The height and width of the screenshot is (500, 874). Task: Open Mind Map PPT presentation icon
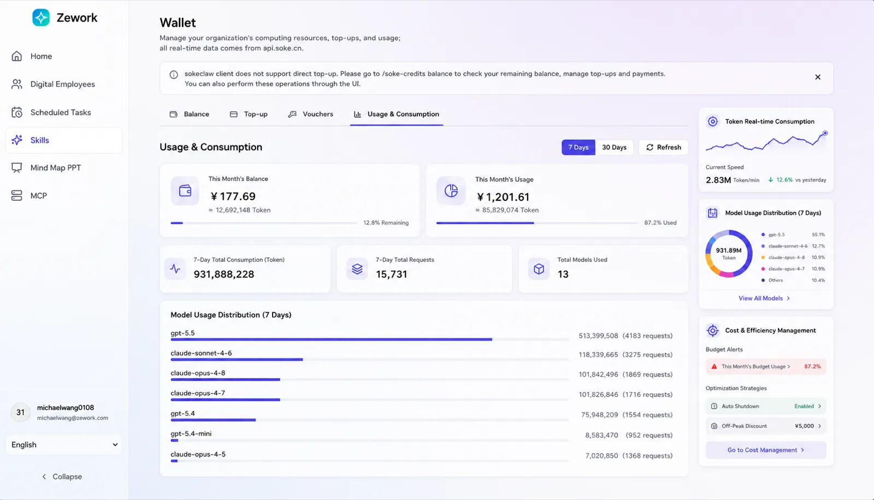17,168
